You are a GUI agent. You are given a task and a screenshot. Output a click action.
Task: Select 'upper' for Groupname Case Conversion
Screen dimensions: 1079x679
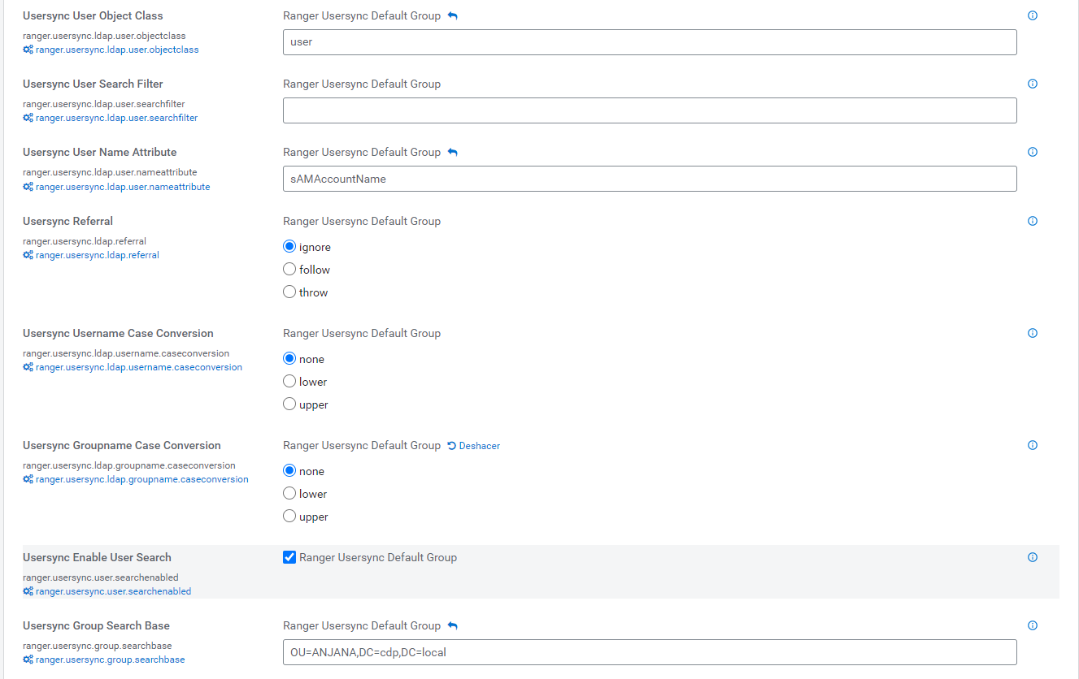tap(289, 517)
